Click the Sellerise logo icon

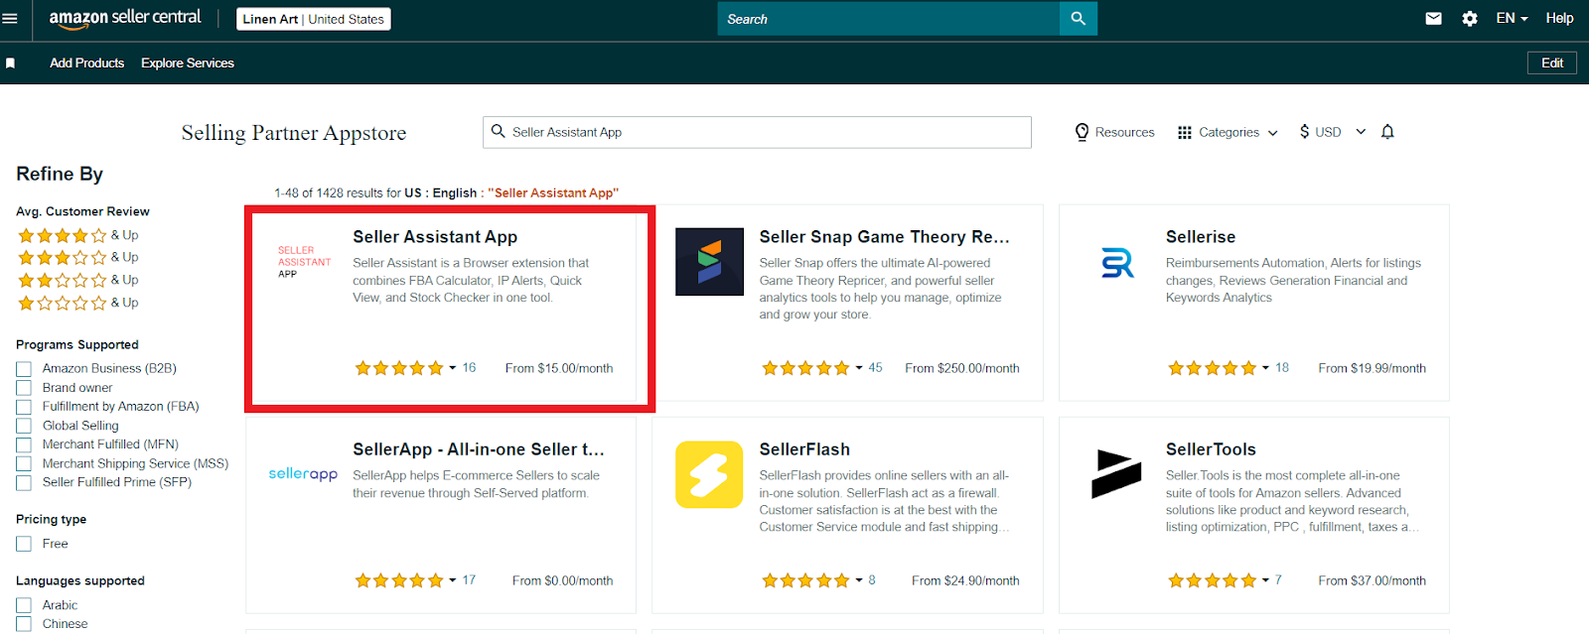click(x=1117, y=263)
